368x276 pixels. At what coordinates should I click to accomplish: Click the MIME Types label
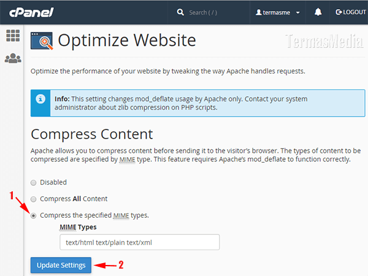pos(78,227)
